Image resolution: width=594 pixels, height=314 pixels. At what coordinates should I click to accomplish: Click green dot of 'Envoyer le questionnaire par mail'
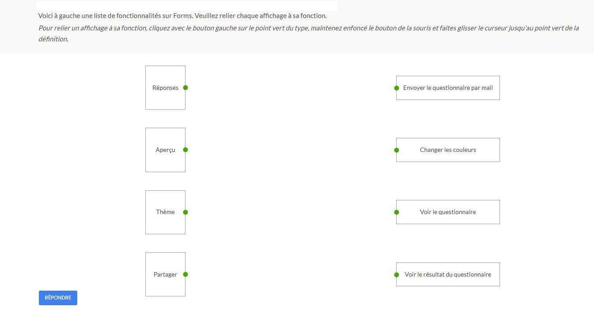397,88
